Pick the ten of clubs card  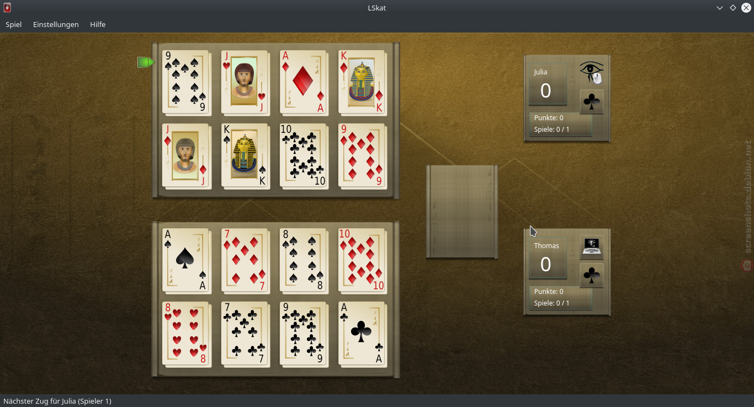click(304, 156)
